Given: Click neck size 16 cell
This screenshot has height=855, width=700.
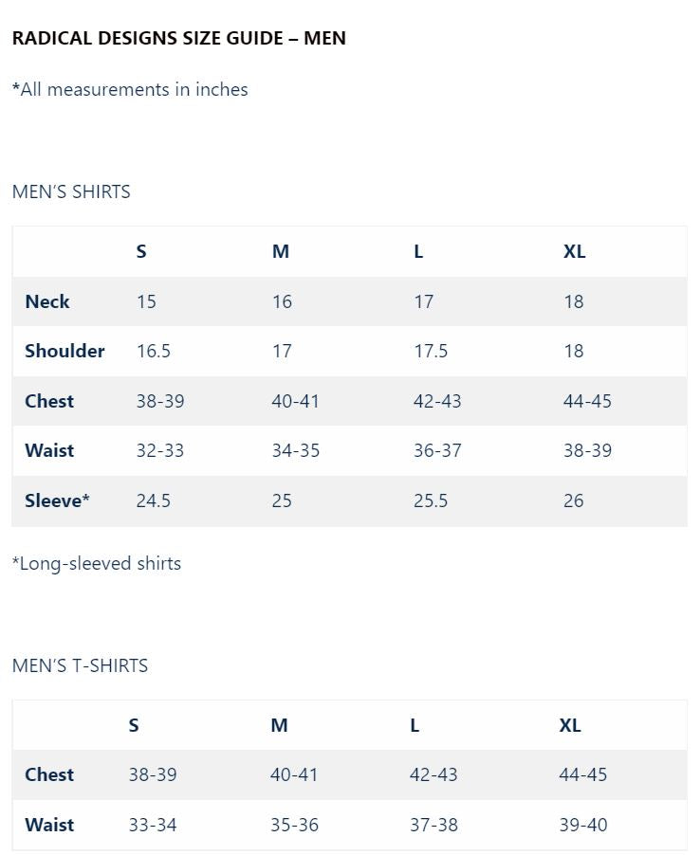Looking at the screenshot, I should pyautogui.click(x=282, y=301).
